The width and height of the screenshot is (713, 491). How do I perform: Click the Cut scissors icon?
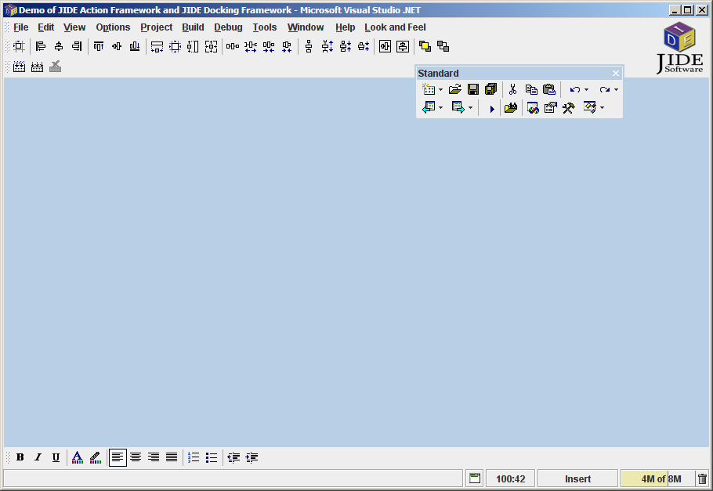click(513, 89)
